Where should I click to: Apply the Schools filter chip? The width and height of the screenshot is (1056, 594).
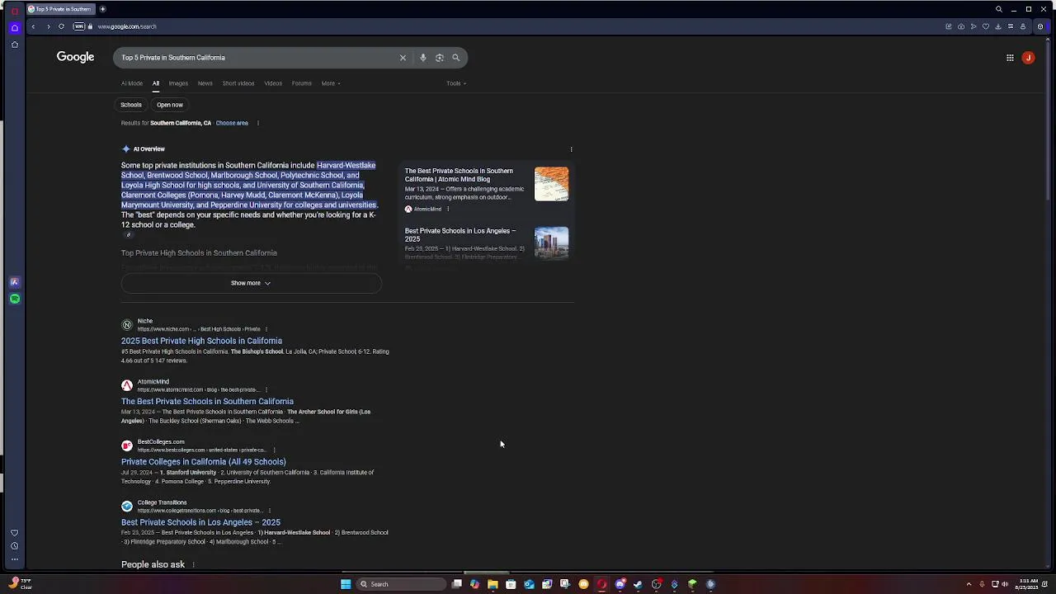click(131, 105)
